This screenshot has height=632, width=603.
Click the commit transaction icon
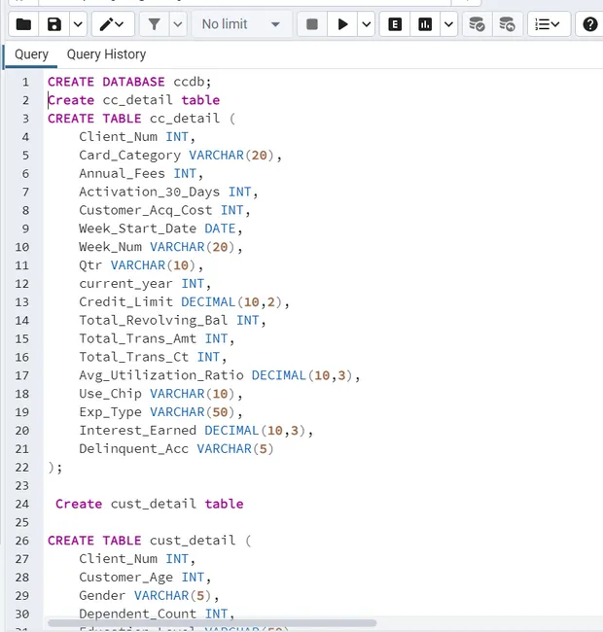tap(477, 24)
